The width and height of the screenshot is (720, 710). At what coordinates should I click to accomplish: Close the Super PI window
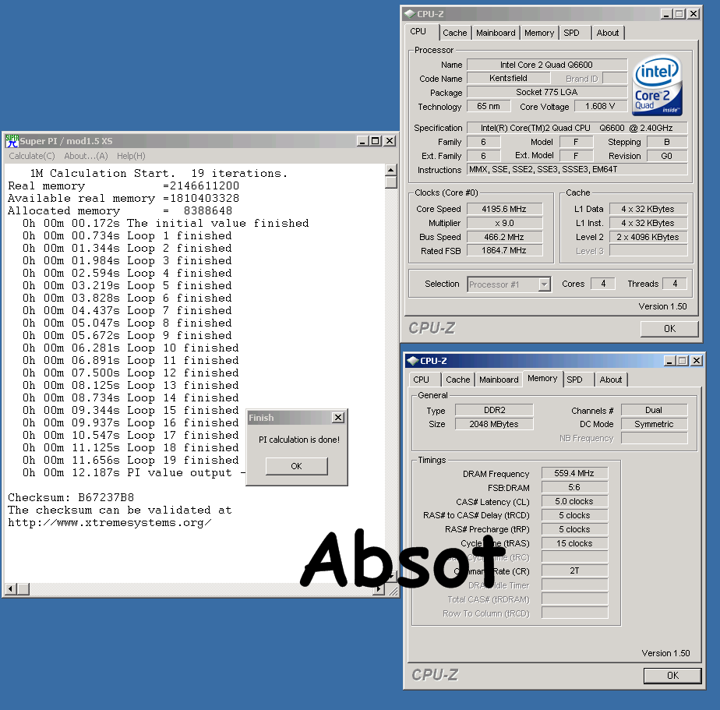click(x=390, y=141)
